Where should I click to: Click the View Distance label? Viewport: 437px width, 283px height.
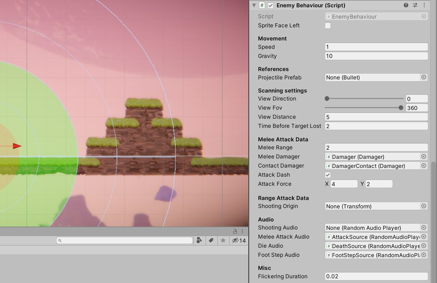click(x=277, y=117)
